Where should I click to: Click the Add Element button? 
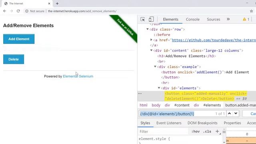(x=19, y=39)
